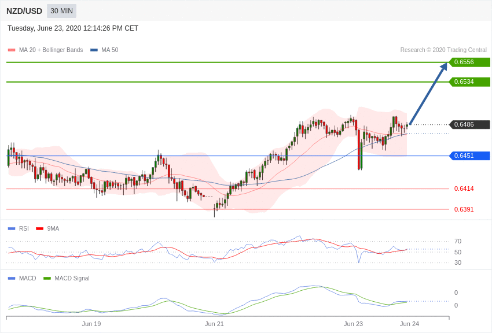Click the Research © 2020 Trading Central text
The height and width of the screenshot is (333, 492).
tap(443, 50)
